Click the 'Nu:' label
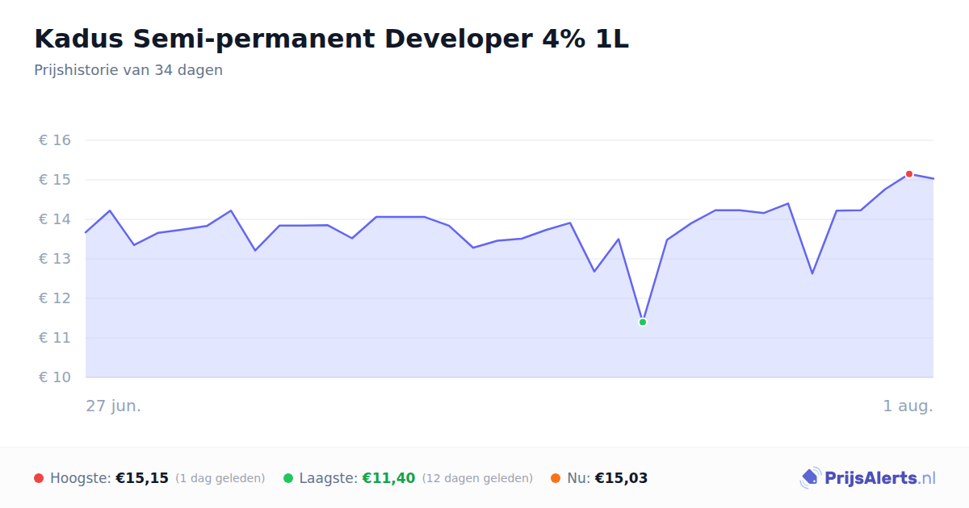 pos(578,478)
